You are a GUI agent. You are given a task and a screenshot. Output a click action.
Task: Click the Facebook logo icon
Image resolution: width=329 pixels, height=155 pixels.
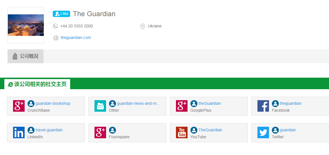click(x=263, y=106)
